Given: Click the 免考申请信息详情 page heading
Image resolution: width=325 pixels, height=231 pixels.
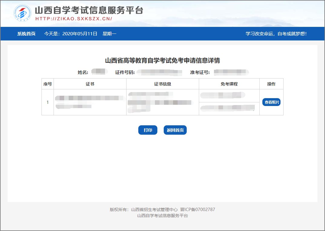Looking at the screenshot, I should point(162,61).
